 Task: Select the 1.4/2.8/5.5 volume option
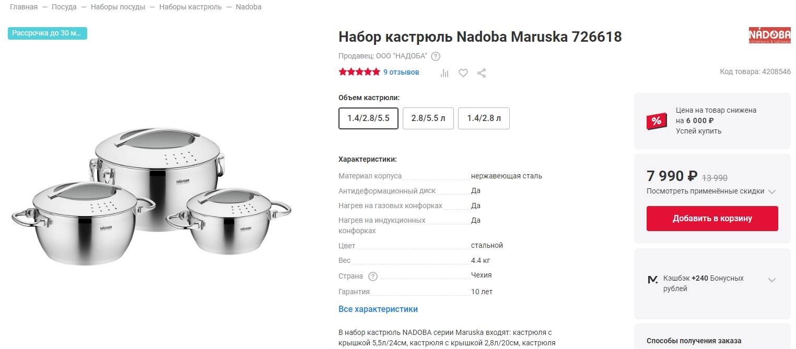pyautogui.click(x=368, y=118)
